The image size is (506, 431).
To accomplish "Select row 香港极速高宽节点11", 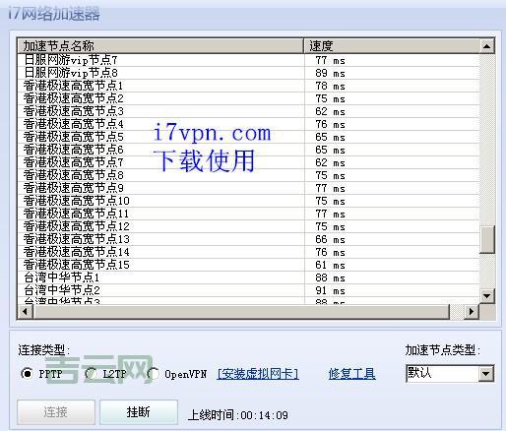I will click(248, 214).
